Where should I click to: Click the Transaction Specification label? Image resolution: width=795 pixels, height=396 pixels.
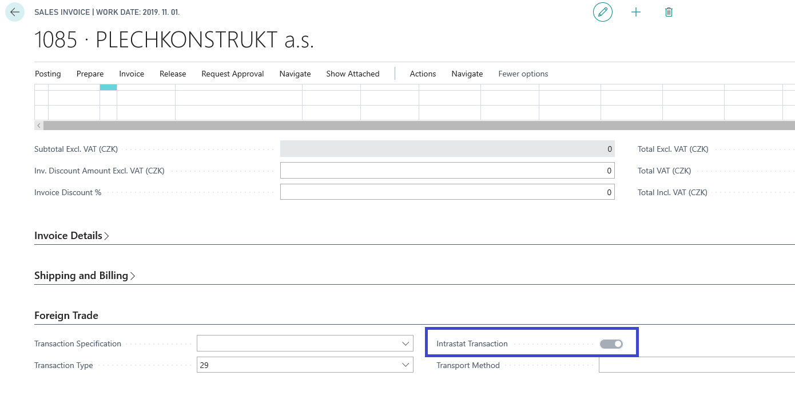[78, 344]
